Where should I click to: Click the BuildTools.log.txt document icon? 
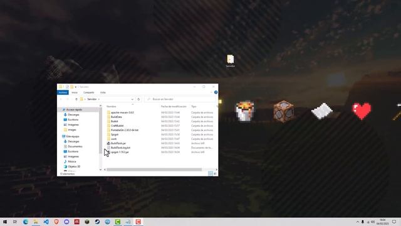click(108, 148)
